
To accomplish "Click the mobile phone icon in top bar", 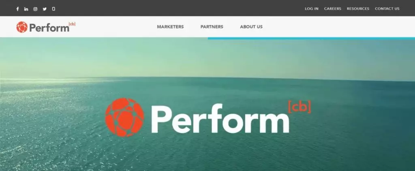I will [53, 9].
